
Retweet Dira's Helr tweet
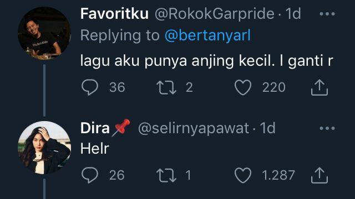(166, 175)
